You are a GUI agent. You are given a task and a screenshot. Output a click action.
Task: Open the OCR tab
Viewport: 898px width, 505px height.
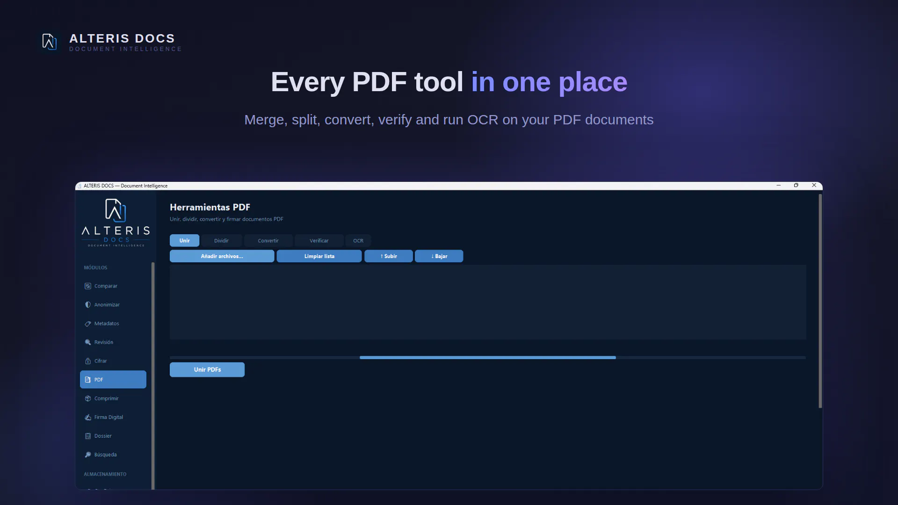[x=358, y=240]
